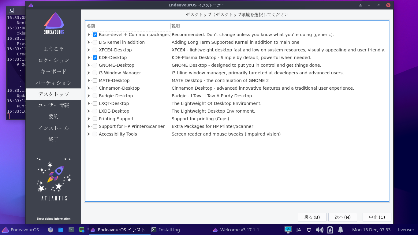Open the clock showing Mon 13 Dec, 07:33

click(x=371, y=230)
